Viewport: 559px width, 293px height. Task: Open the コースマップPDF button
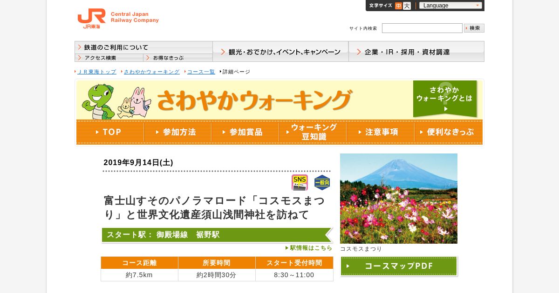point(399,266)
